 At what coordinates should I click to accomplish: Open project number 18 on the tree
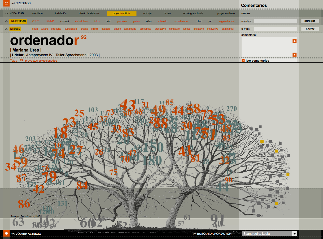point(60,133)
